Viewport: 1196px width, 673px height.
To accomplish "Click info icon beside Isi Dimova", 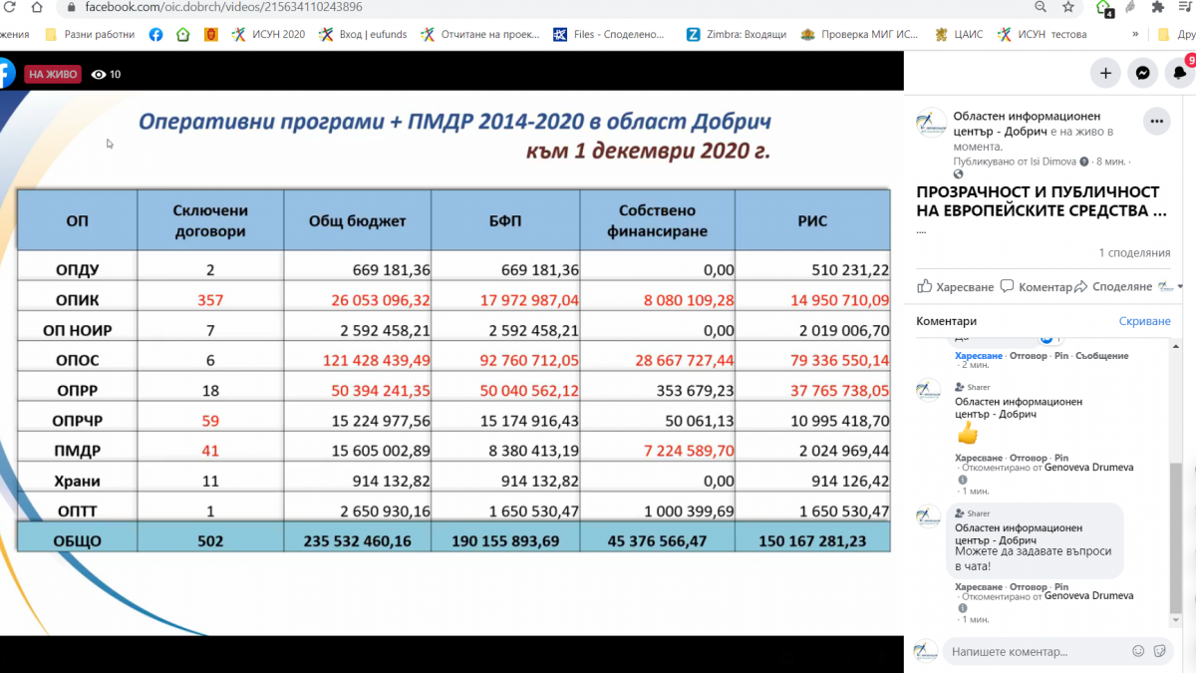I will tap(1083, 161).
